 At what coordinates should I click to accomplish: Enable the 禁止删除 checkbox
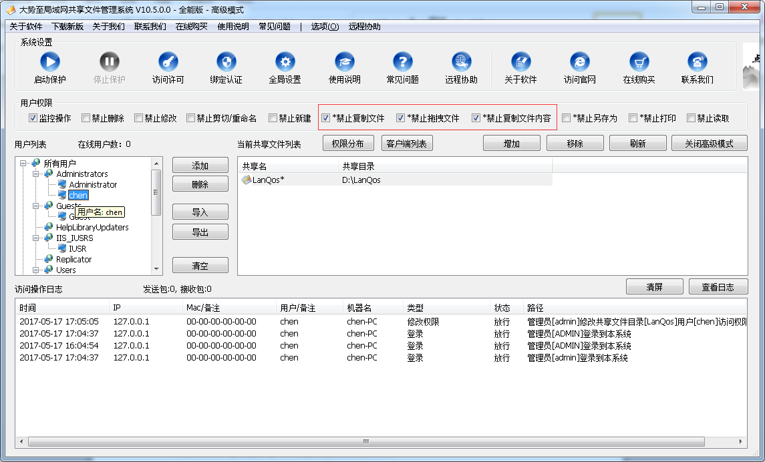86,118
